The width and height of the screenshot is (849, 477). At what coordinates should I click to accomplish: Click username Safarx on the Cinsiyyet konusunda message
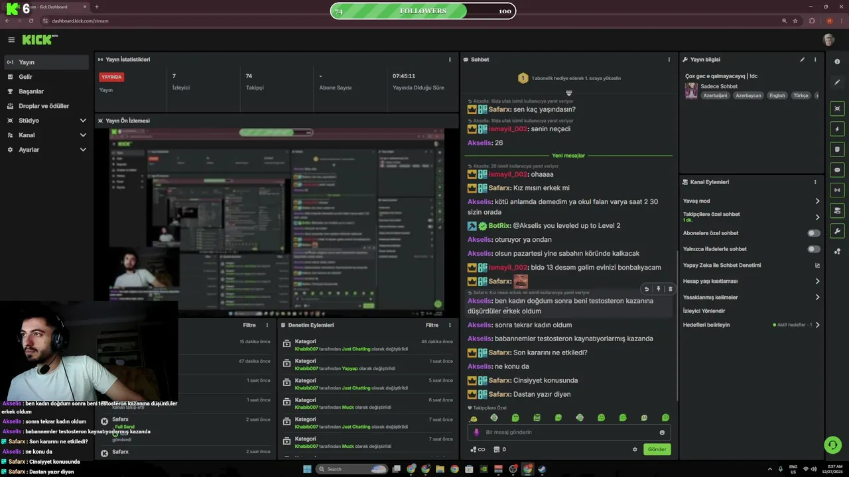(x=499, y=380)
